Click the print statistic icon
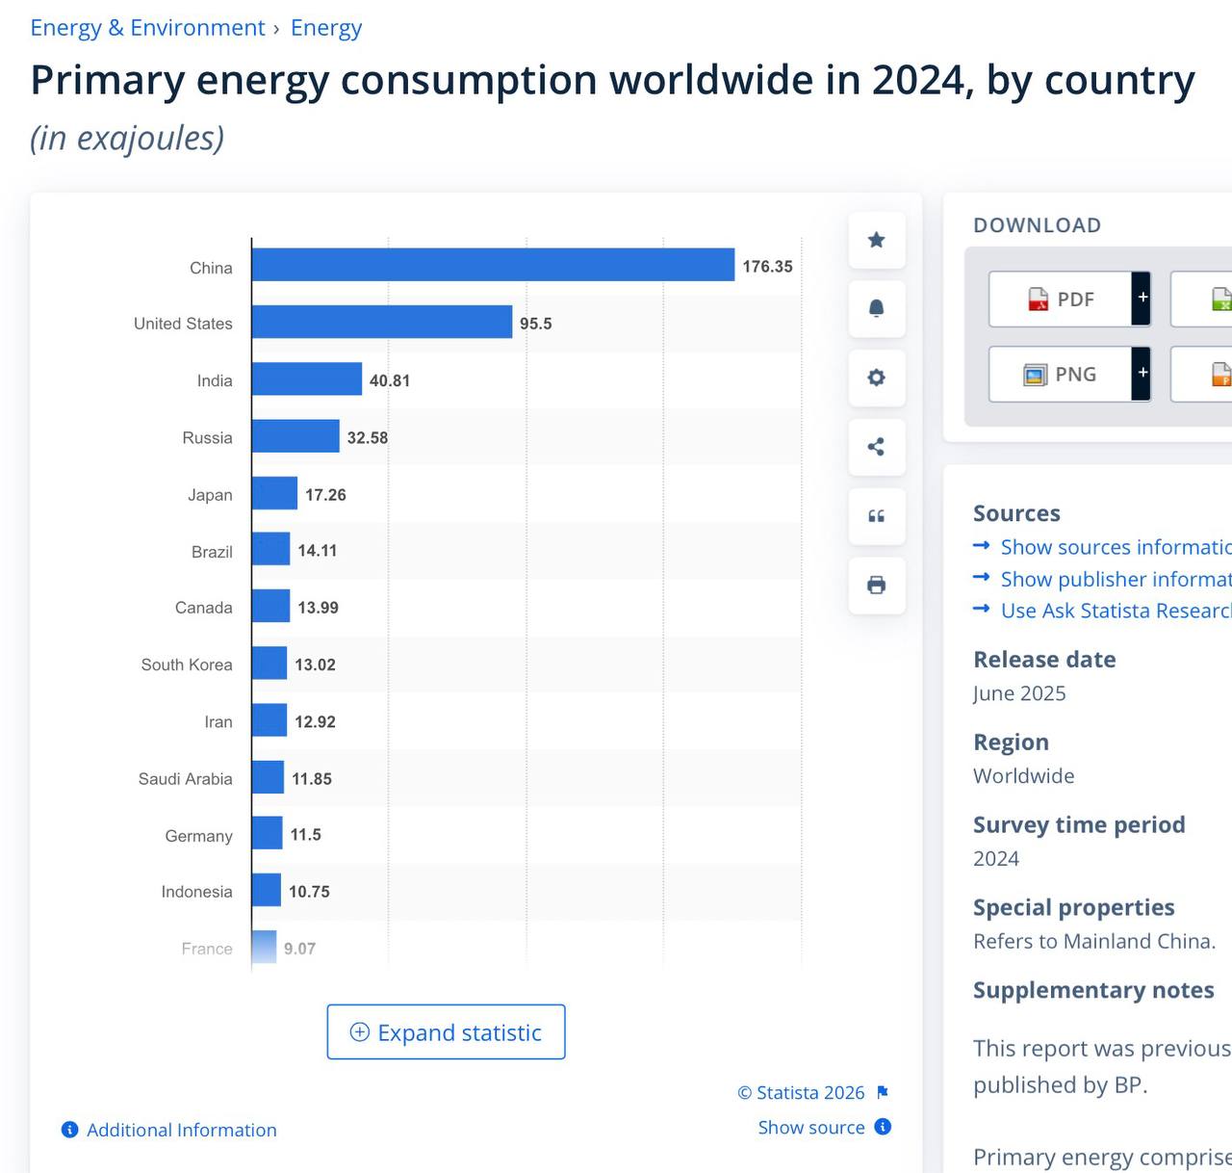This screenshot has width=1232, height=1173. [x=876, y=585]
